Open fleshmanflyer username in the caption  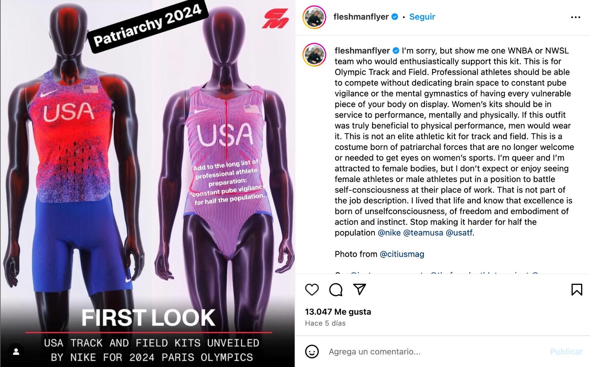pyautogui.click(x=362, y=50)
